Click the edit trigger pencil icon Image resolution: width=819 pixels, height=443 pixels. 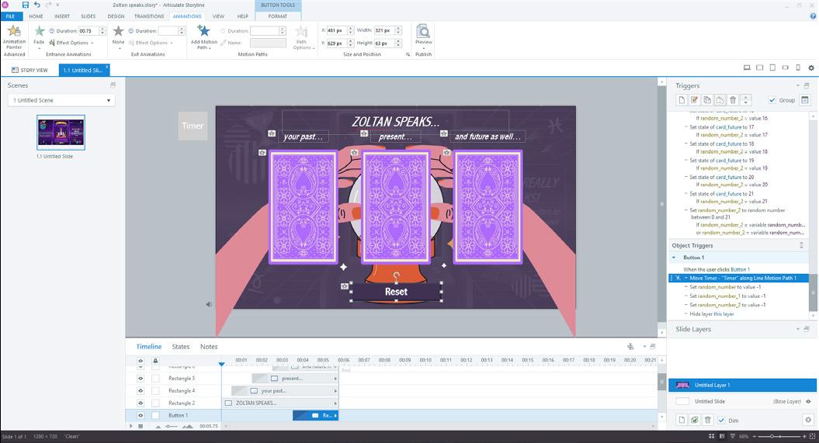(694, 100)
